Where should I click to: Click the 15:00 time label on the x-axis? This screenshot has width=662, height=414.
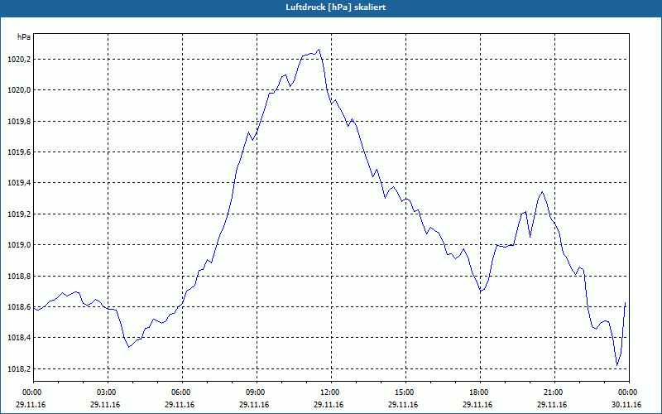point(405,392)
